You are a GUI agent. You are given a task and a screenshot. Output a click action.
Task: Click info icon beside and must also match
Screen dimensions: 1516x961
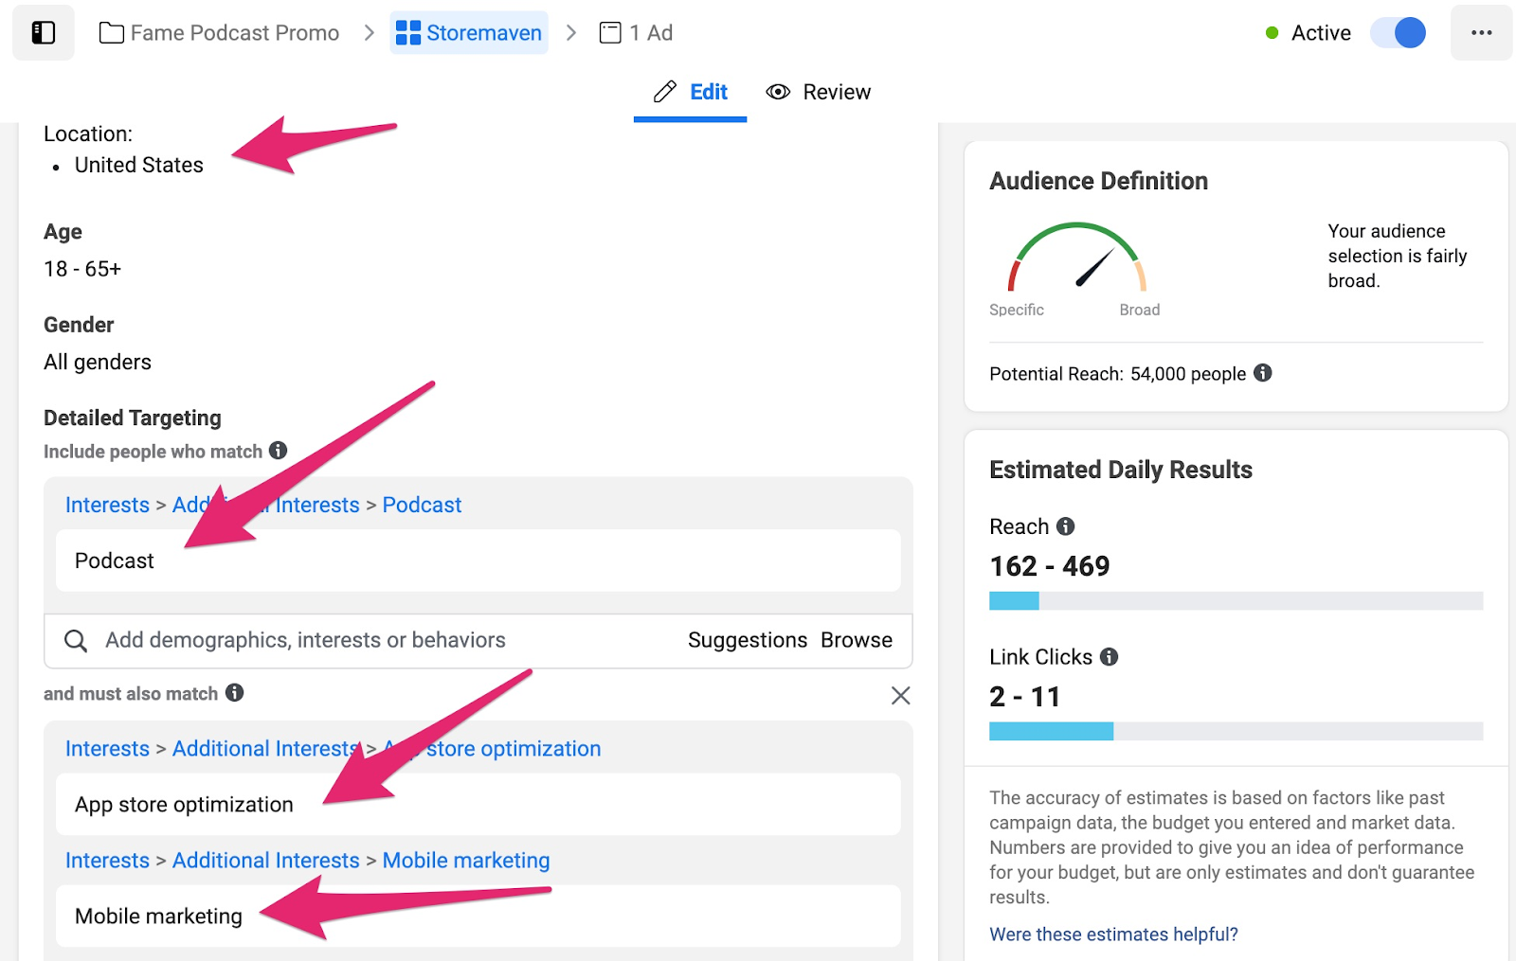pos(235,693)
